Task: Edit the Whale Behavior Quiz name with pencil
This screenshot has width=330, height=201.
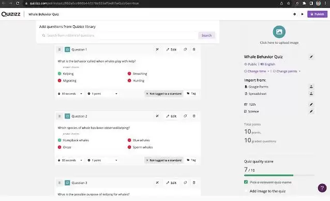Action: point(311,57)
